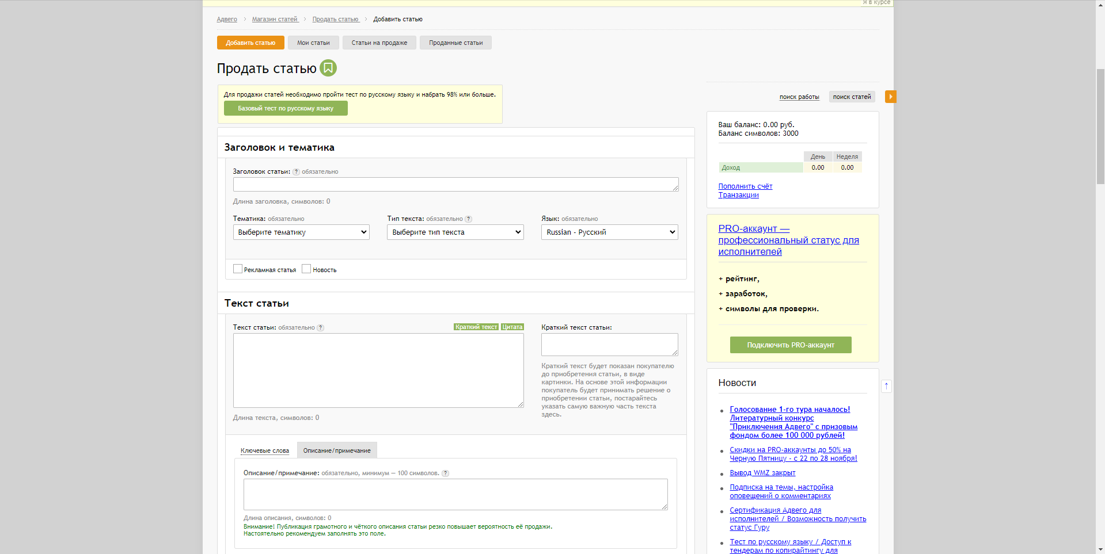Click the green bookmark icon beside Продать статью
The width and height of the screenshot is (1105, 554).
coord(328,68)
